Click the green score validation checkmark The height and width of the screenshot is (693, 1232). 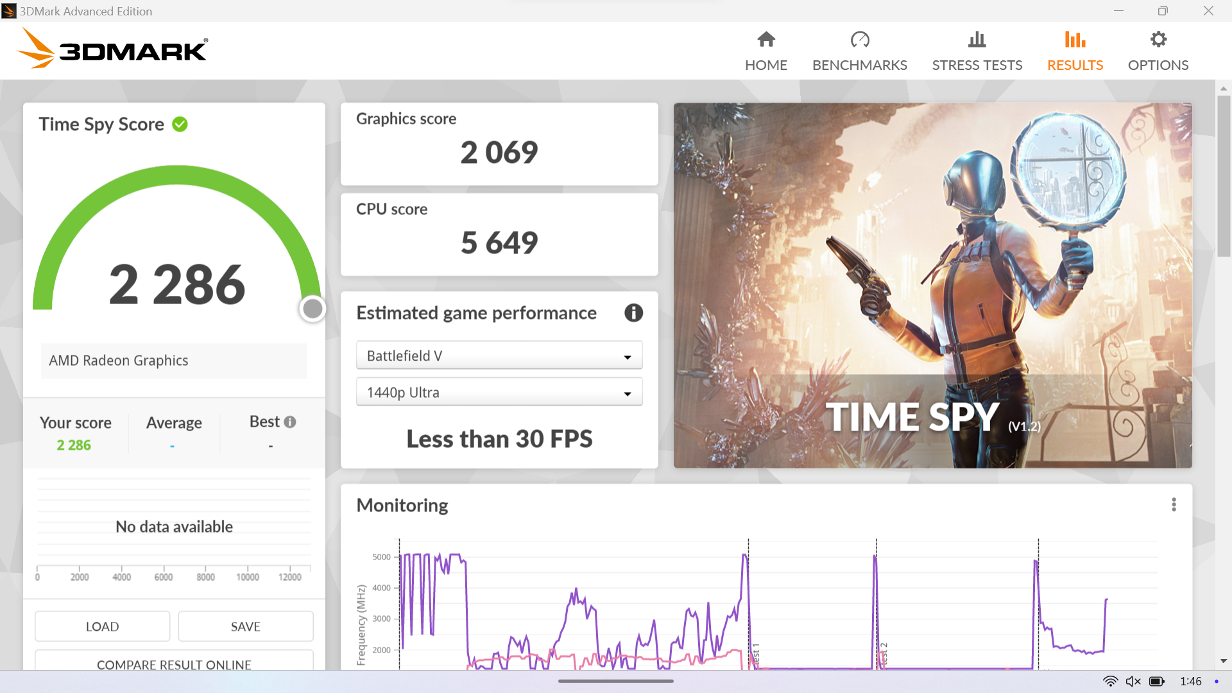click(180, 124)
